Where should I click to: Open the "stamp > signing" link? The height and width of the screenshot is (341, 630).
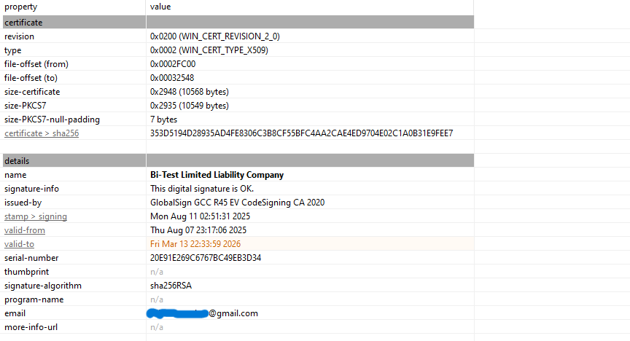coord(36,216)
